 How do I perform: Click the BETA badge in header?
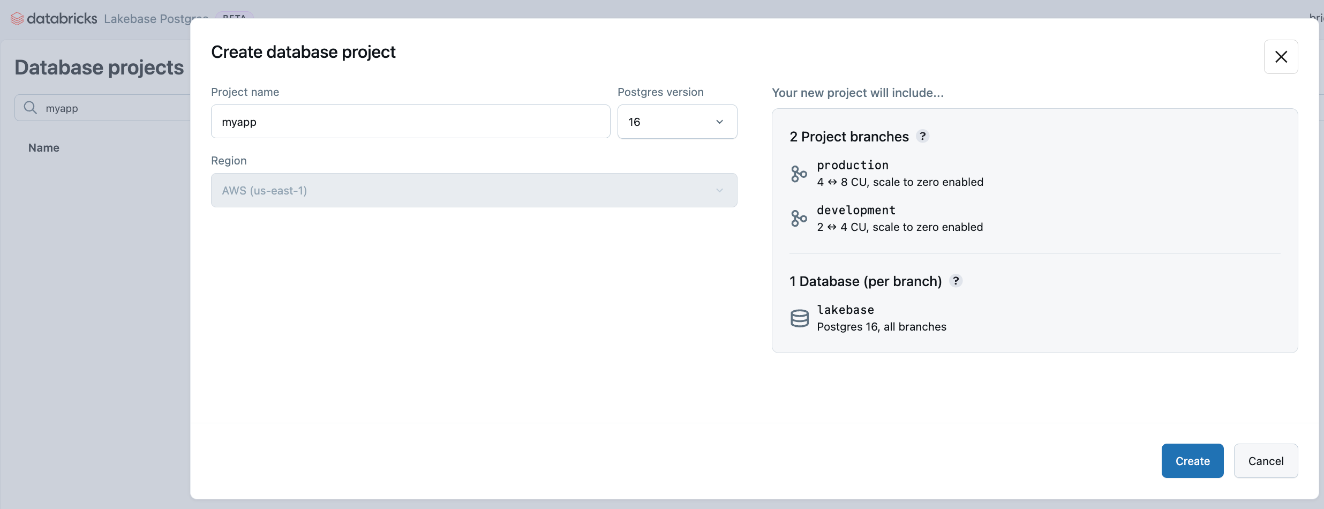click(234, 17)
